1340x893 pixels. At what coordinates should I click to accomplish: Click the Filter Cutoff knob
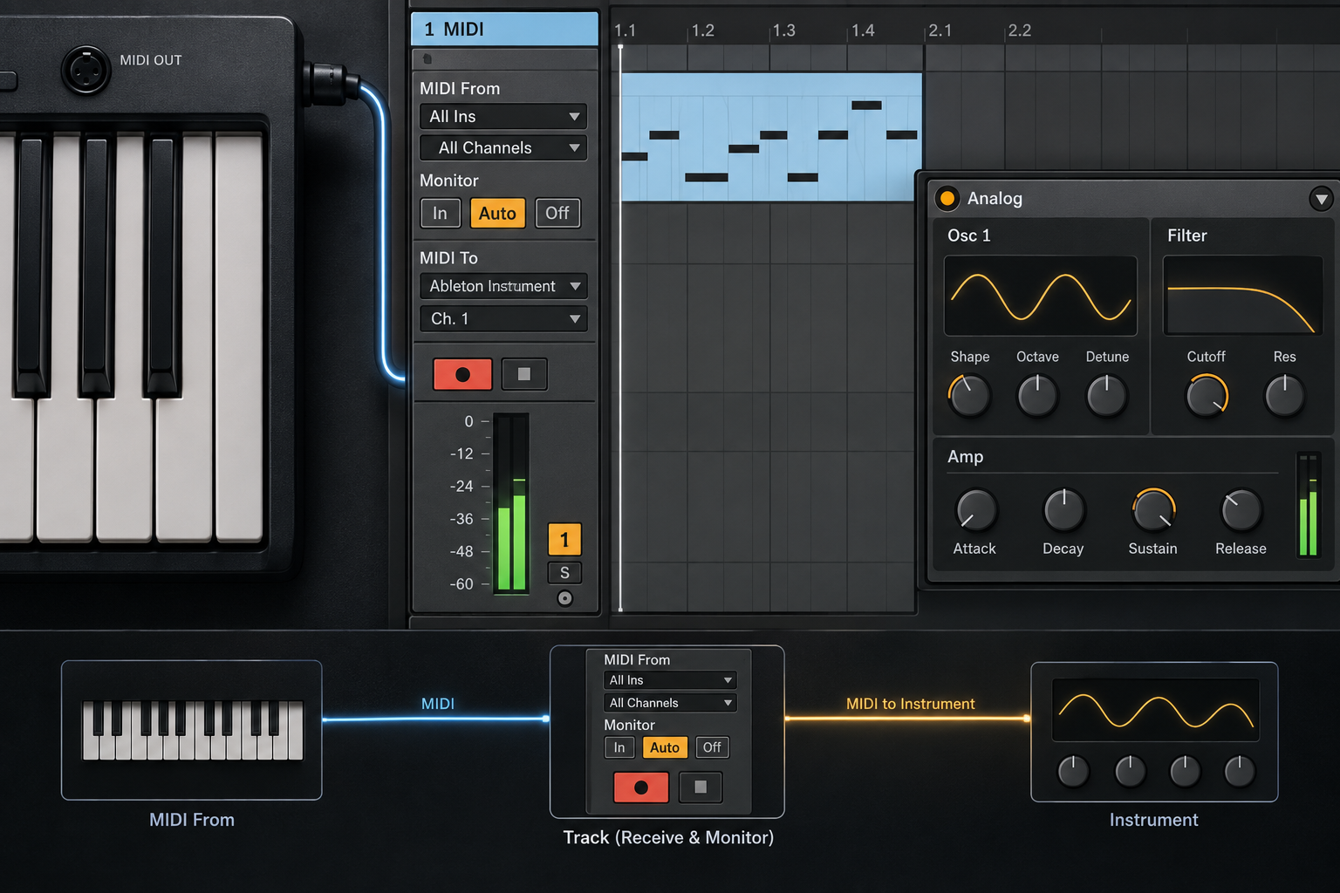1207,396
